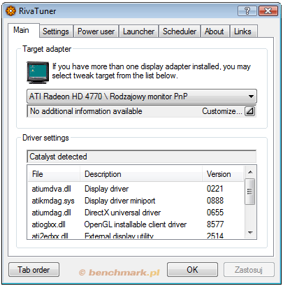Click the RivaTuner gear icon in title bar
The image size is (283, 286).
tap(10, 11)
